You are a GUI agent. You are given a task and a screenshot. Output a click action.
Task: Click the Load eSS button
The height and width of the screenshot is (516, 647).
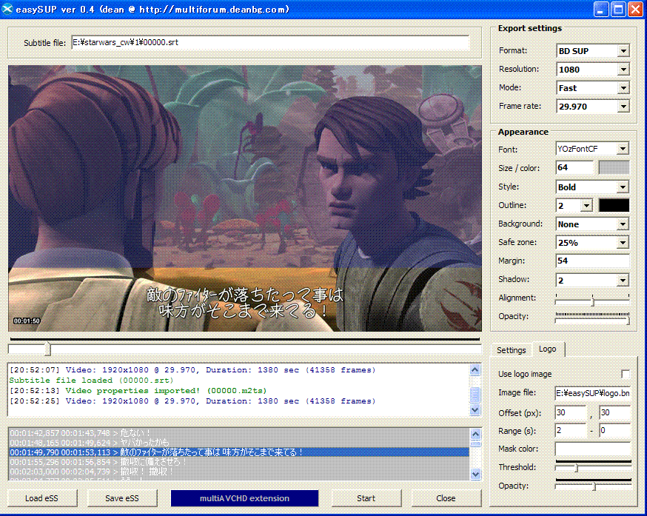point(41,498)
